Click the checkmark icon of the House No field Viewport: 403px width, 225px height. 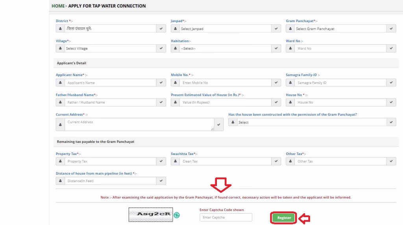(x=391, y=102)
